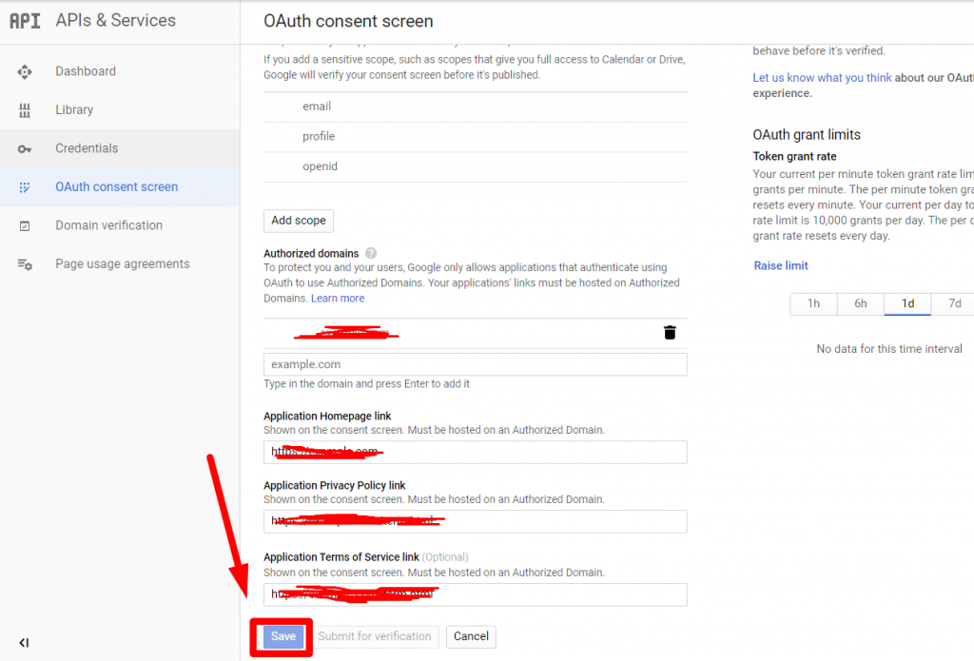Image resolution: width=974 pixels, height=661 pixels.
Task: Switch to the 7d time interval tab
Action: click(x=953, y=303)
